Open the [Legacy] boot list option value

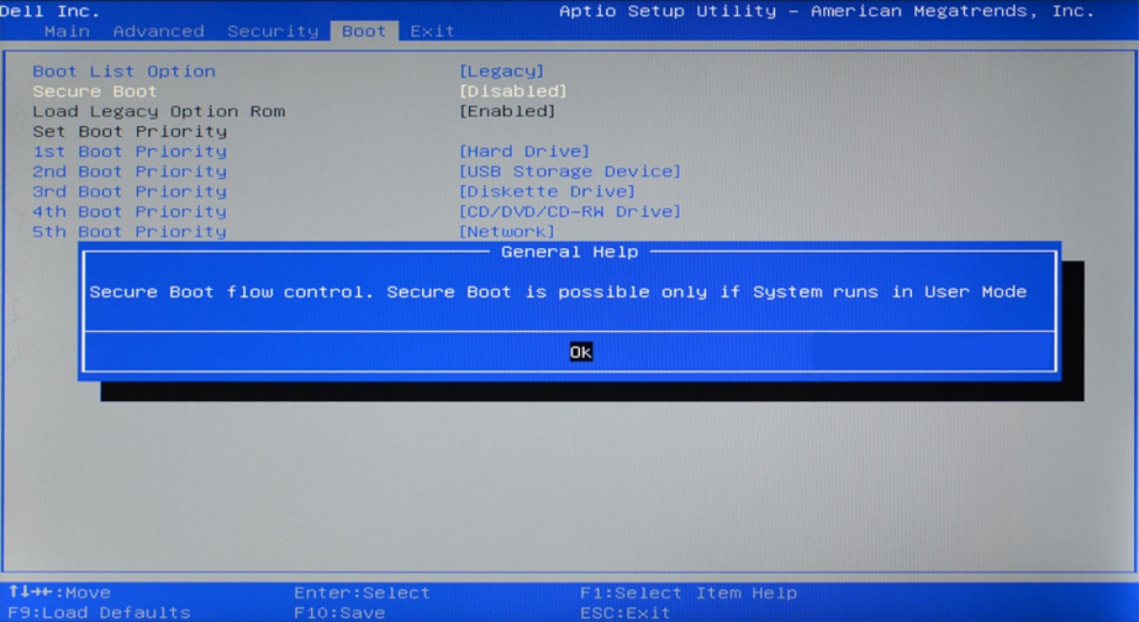pyautogui.click(x=502, y=72)
